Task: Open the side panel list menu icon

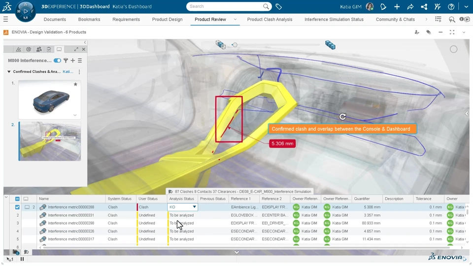Action: [80, 61]
